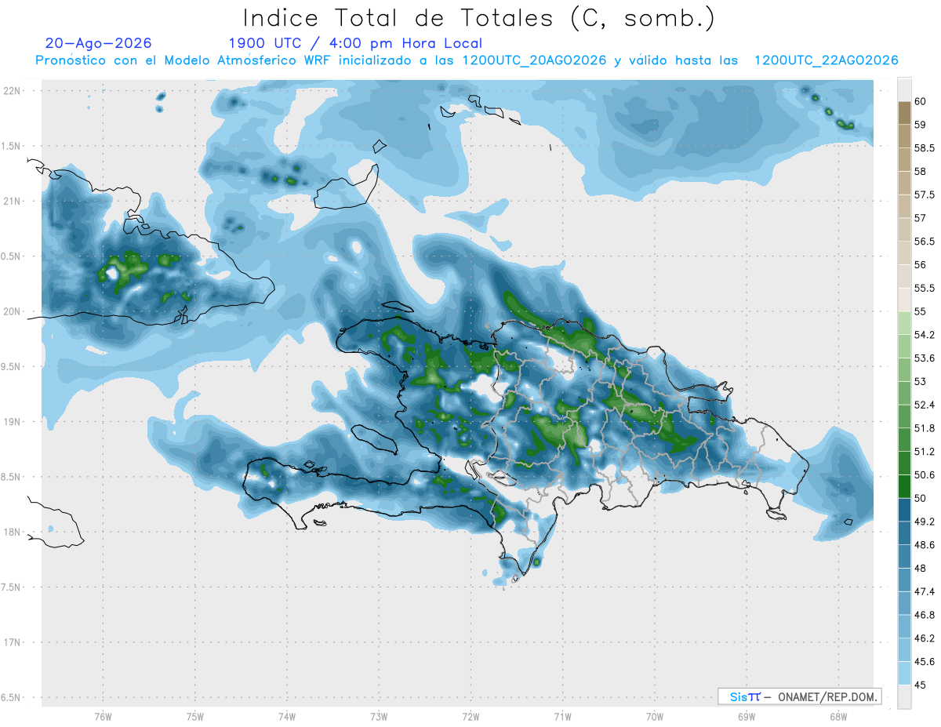Click the legend value '59'
The width and height of the screenshot is (941, 727).
tap(921, 125)
